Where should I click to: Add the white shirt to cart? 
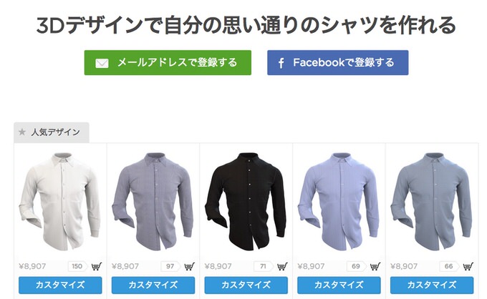[97, 266]
